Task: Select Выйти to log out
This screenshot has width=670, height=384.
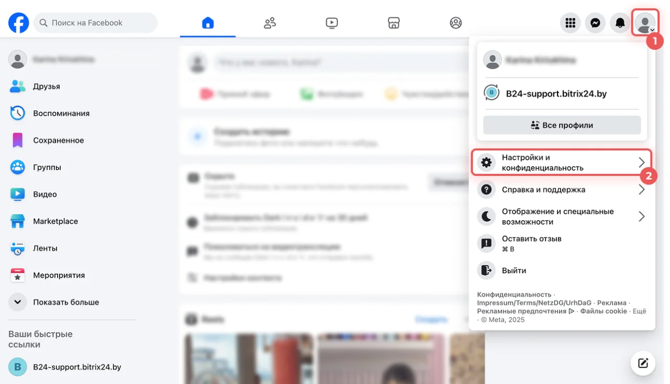Action: (513, 270)
